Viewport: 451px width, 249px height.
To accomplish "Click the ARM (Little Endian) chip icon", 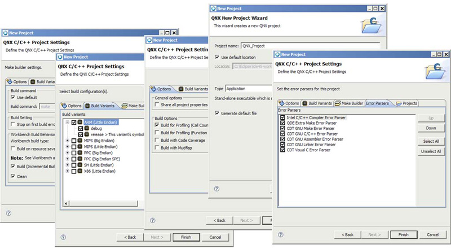I will 80,122.
